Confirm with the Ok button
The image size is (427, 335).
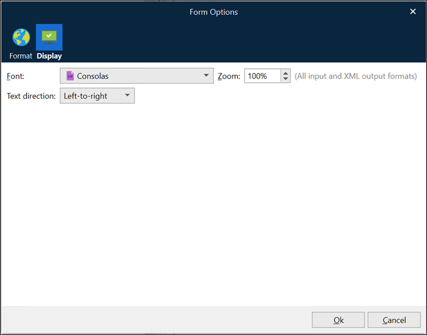tap(338, 320)
